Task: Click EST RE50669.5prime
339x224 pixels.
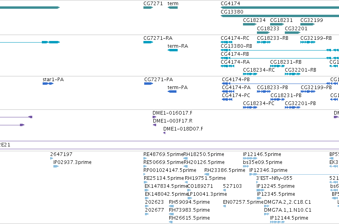Action: [145, 166]
